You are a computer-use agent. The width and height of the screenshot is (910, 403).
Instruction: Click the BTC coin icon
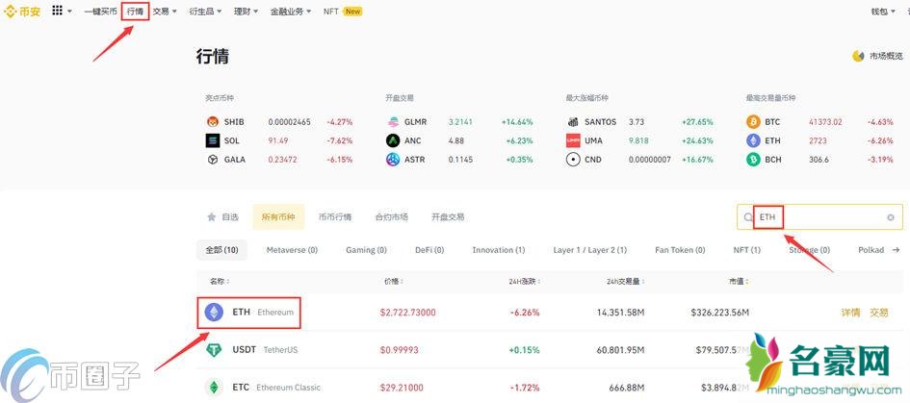(x=753, y=122)
